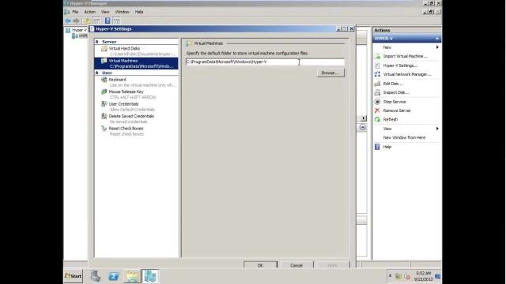Screen dimensions: 506x284
Task: Click the Browse... button
Action: coord(330,73)
